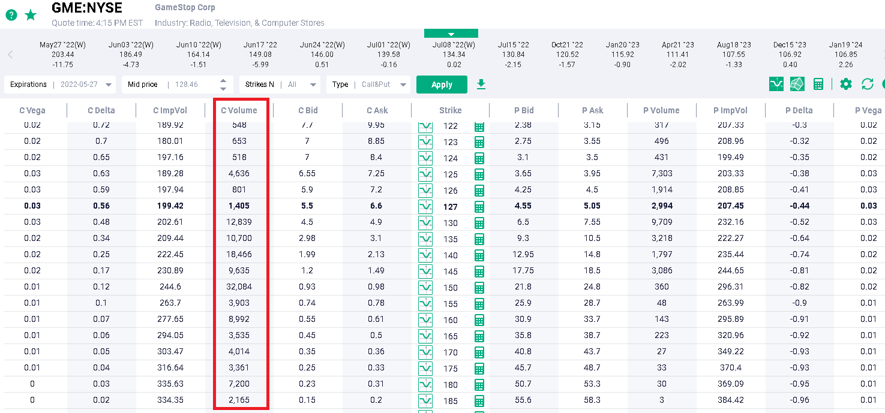The height and width of the screenshot is (413, 885).
Task: Select the Dec15 `23 expiration
Action: (790, 55)
